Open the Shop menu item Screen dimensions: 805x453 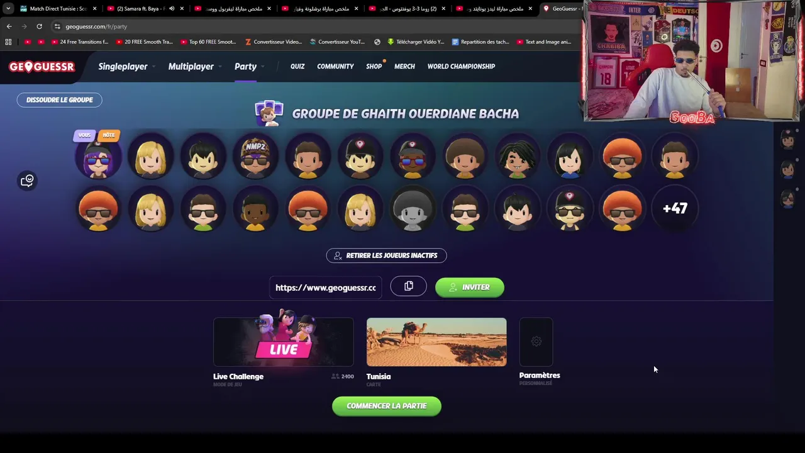click(x=374, y=66)
